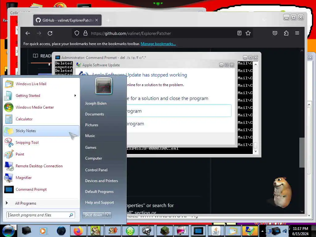Screen dimensions: 316x237
Task: Open Paint from Start menu
Action: (x=41, y=154)
